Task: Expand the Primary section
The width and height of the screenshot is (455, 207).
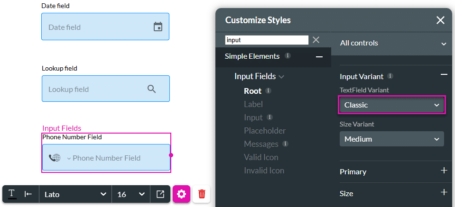Action: (x=444, y=171)
